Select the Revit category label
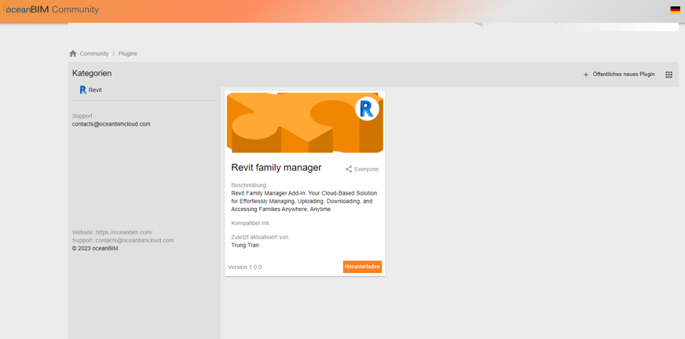The image size is (685, 339). click(95, 90)
